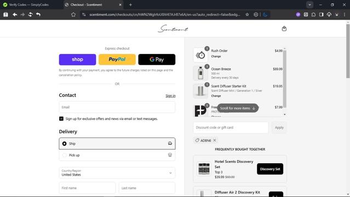350x197 pixels.
Task: Click the undo arrow icon in toolbar
Action: coord(38,14)
